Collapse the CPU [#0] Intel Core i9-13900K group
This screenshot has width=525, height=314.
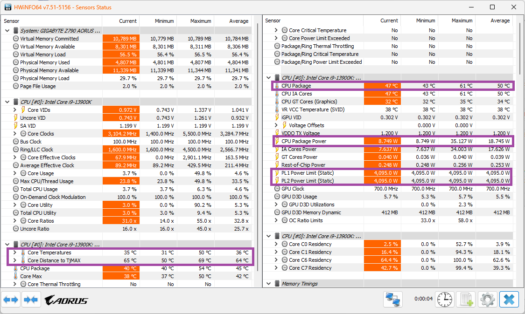click(x=7, y=102)
